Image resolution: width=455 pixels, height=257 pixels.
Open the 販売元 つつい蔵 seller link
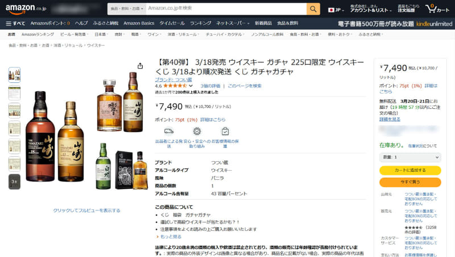click(x=421, y=216)
